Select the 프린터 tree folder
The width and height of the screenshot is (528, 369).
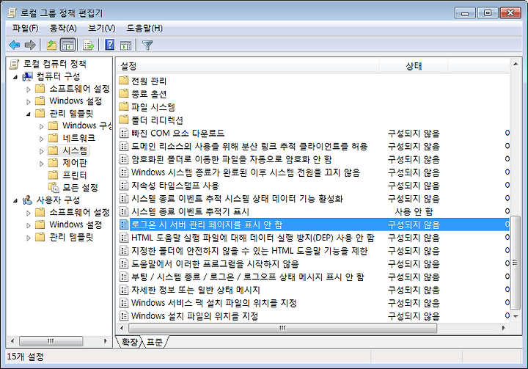(74, 175)
